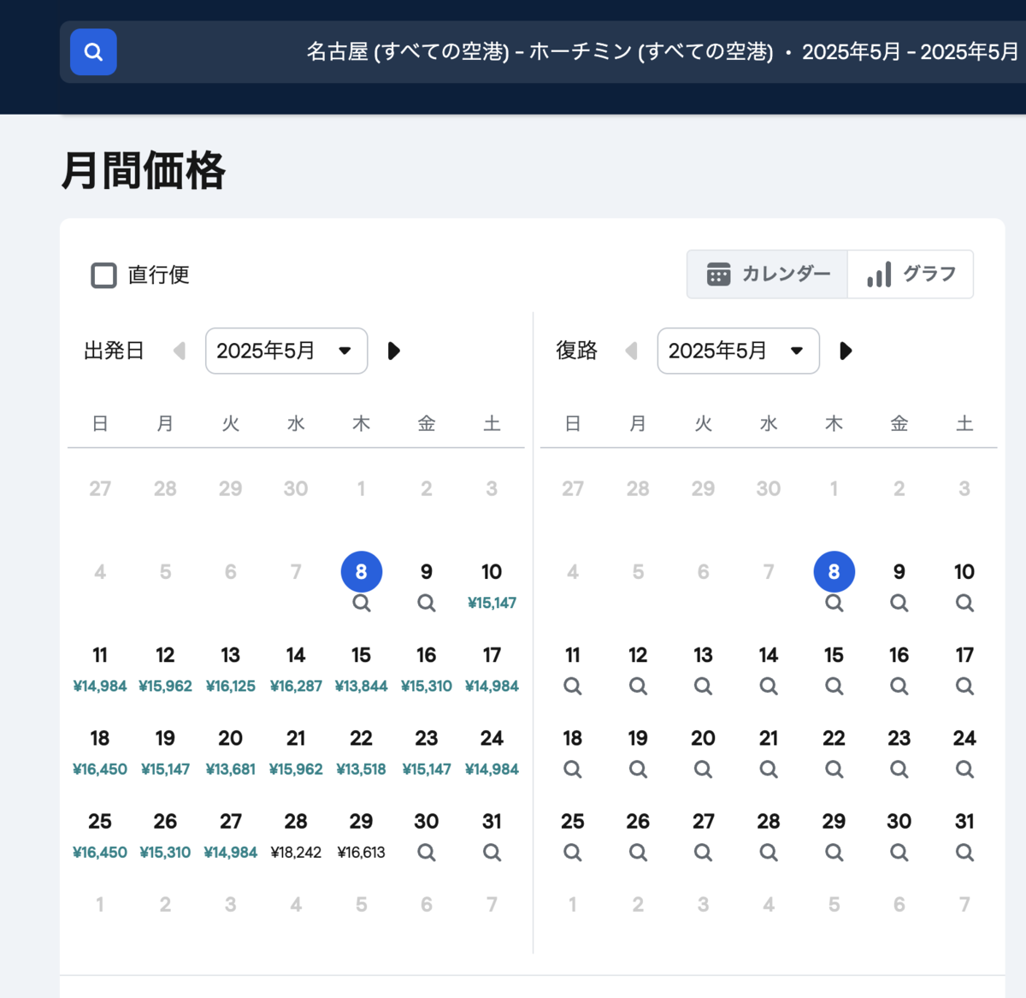Select departure date 14 at ¥16,287
The image size is (1026, 998).
coord(296,669)
